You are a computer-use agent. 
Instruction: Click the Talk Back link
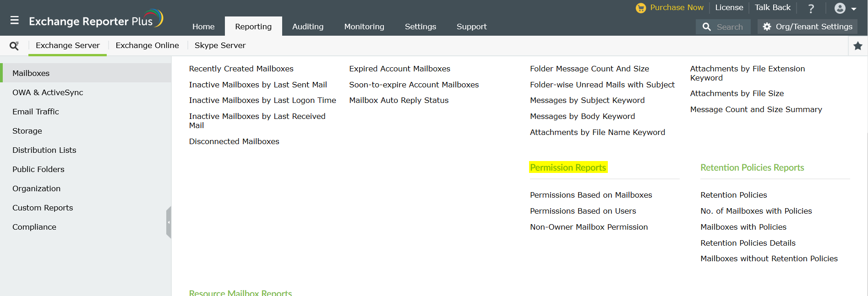pyautogui.click(x=772, y=7)
